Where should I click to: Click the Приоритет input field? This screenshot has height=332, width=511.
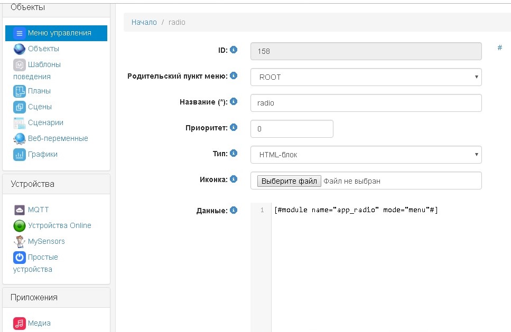click(x=292, y=129)
